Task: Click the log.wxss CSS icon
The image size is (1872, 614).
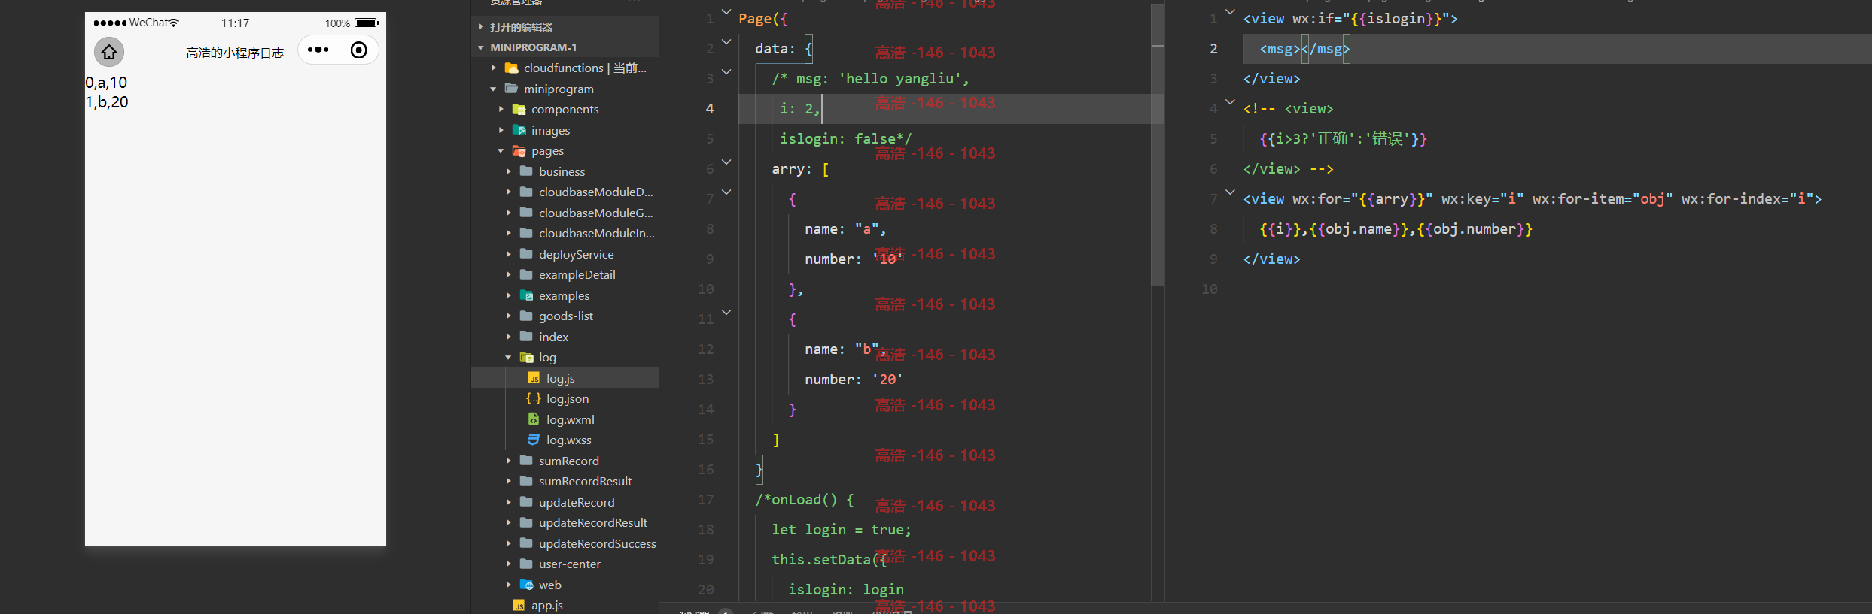Action: (534, 440)
